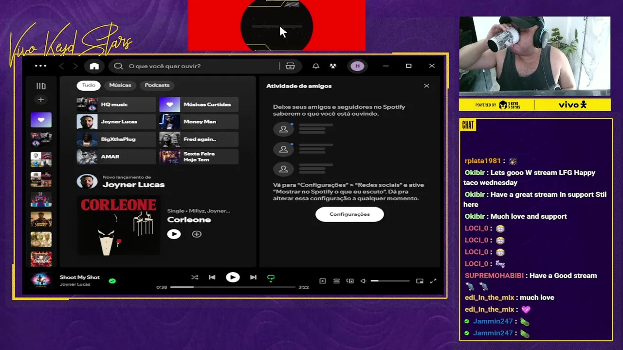Screen dimensions: 623x350
Task: Select the Tudo filter chip
Action: pyautogui.click(x=89, y=85)
